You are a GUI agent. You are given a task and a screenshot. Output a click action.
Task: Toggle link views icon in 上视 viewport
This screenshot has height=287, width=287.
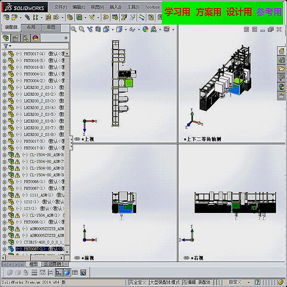click(x=77, y=139)
